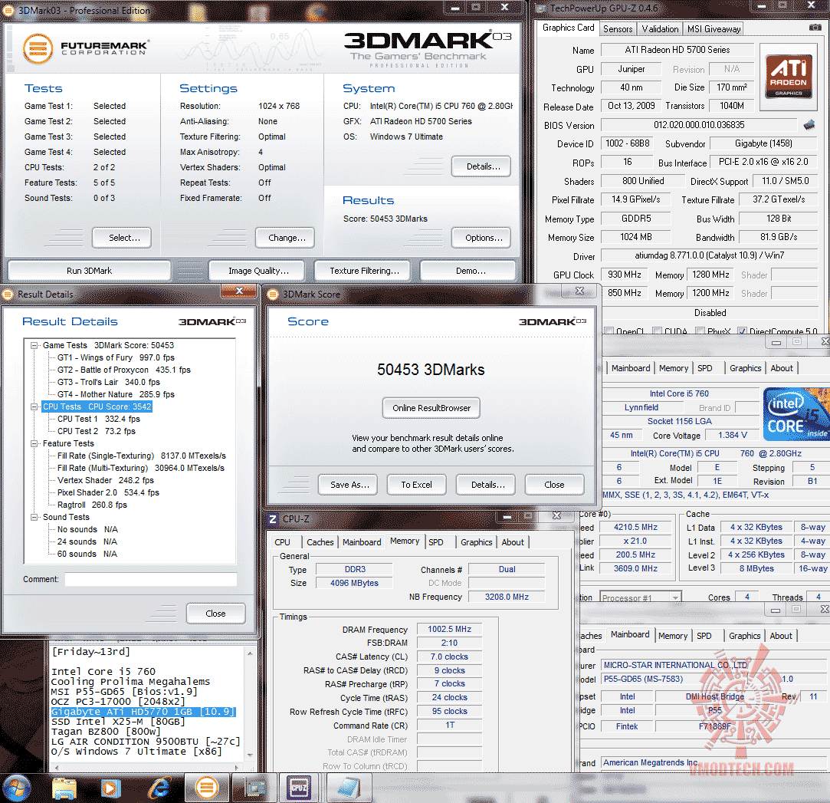830x803 pixels.
Task: Collapse the Feature Tests tree node
Action: click(34, 443)
